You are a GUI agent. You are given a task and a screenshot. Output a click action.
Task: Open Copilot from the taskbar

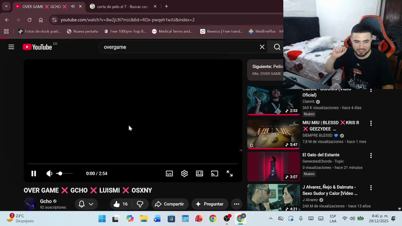(130, 219)
